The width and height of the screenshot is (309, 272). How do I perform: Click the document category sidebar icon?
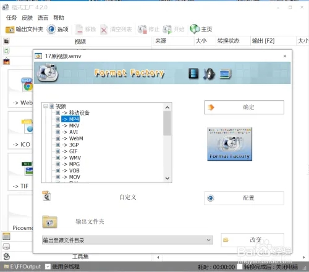[x=6, y=236]
